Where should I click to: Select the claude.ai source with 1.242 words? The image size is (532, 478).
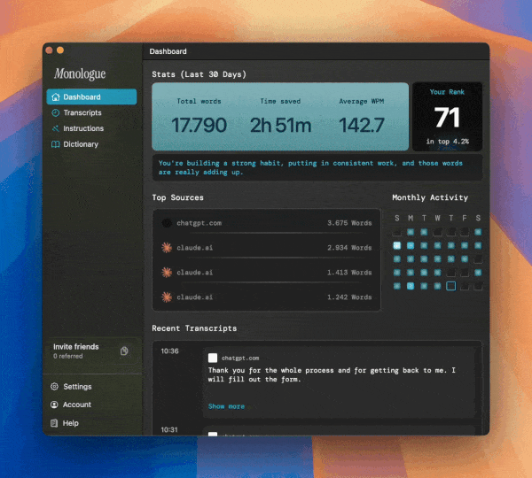267,297
